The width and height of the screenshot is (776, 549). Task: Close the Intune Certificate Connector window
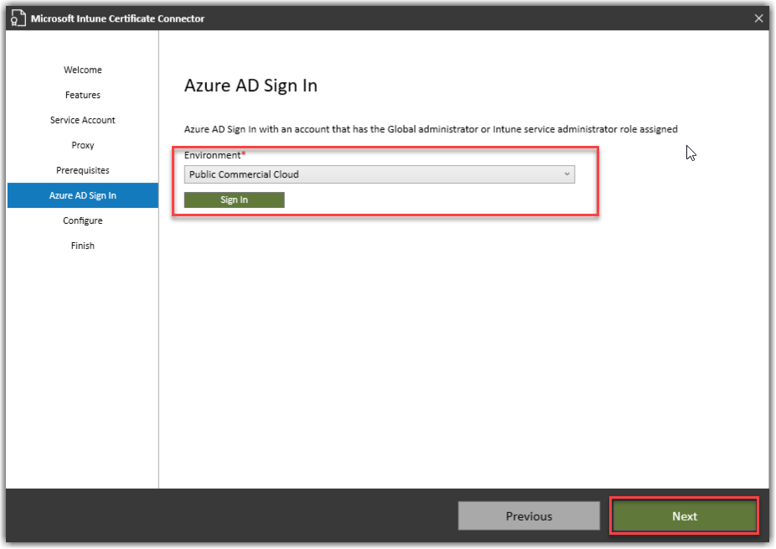pyautogui.click(x=758, y=18)
